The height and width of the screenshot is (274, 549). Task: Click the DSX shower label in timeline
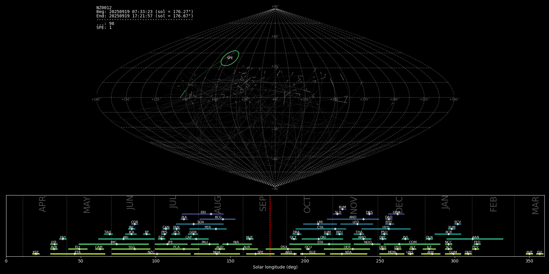(x=284, y=247)
